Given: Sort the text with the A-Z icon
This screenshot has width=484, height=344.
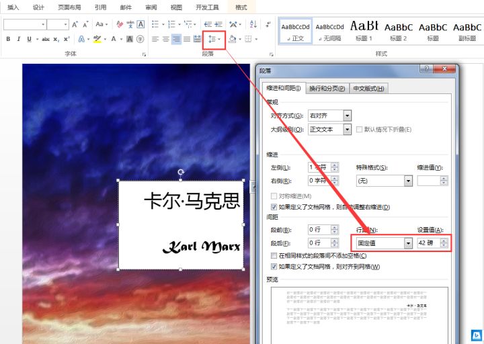Looking at the screenshot, I should tap(253, 24).
